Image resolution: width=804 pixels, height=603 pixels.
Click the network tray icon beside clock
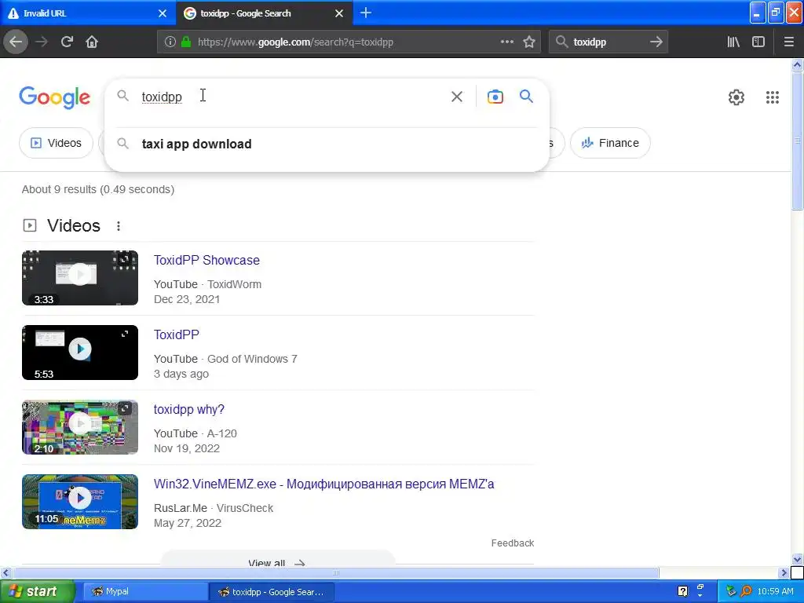pyautogui.click(x=731, y=592)
